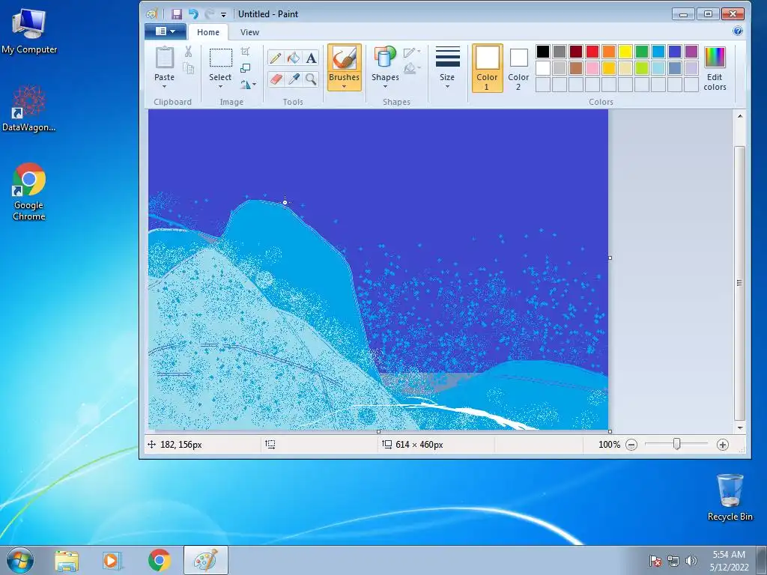Pick the red color swatch
Screen dimensions: 767x575
tap(592, 52)
